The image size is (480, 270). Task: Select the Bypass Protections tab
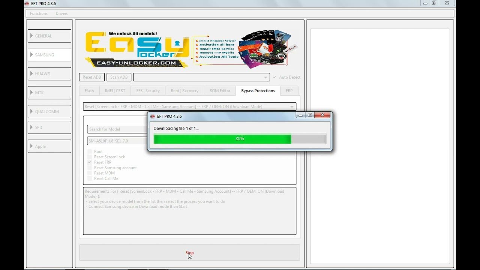coord(258,91)
